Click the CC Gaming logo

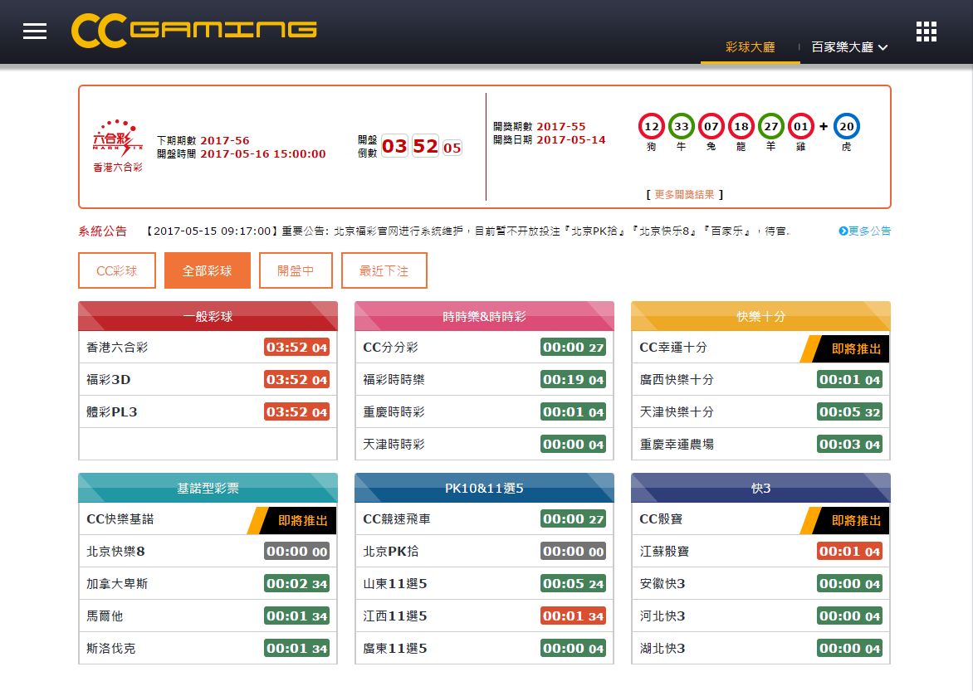point(194,30)
